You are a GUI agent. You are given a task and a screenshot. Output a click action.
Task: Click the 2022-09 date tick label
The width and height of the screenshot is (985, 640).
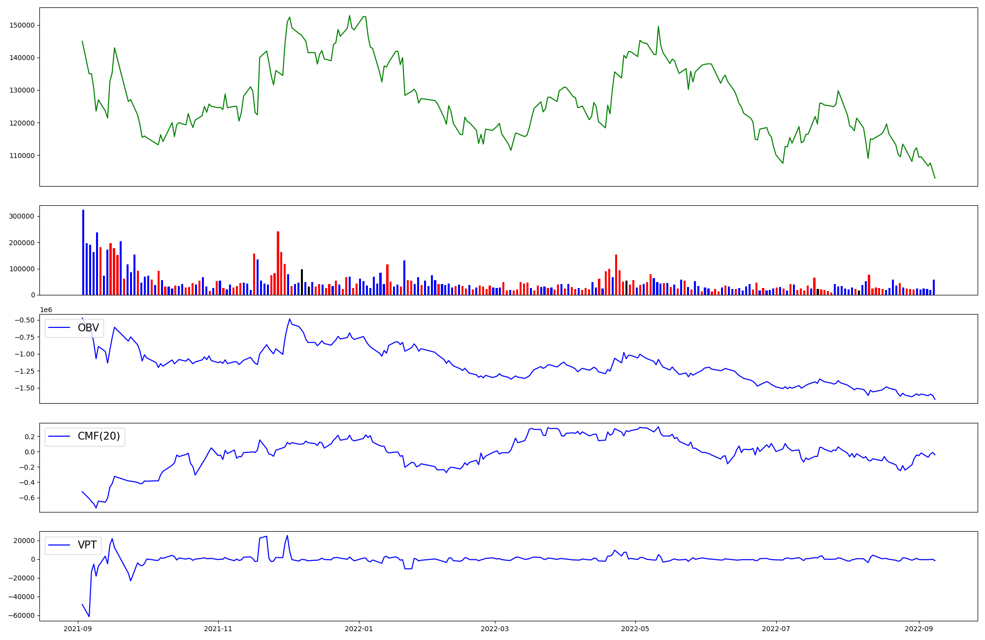click(919, 628)
